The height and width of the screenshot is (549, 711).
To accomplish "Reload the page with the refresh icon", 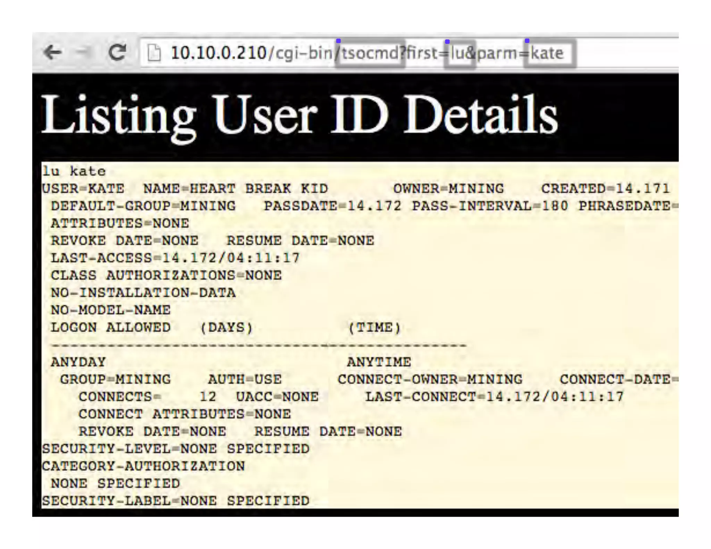I will pyautogui.click(x=117, y=53).
